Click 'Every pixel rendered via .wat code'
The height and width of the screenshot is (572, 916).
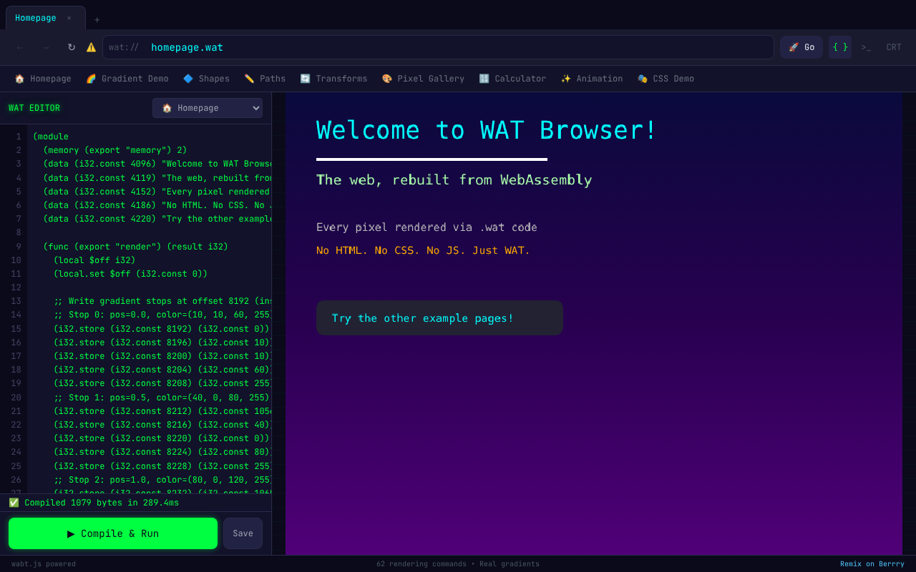coord(427,227)
